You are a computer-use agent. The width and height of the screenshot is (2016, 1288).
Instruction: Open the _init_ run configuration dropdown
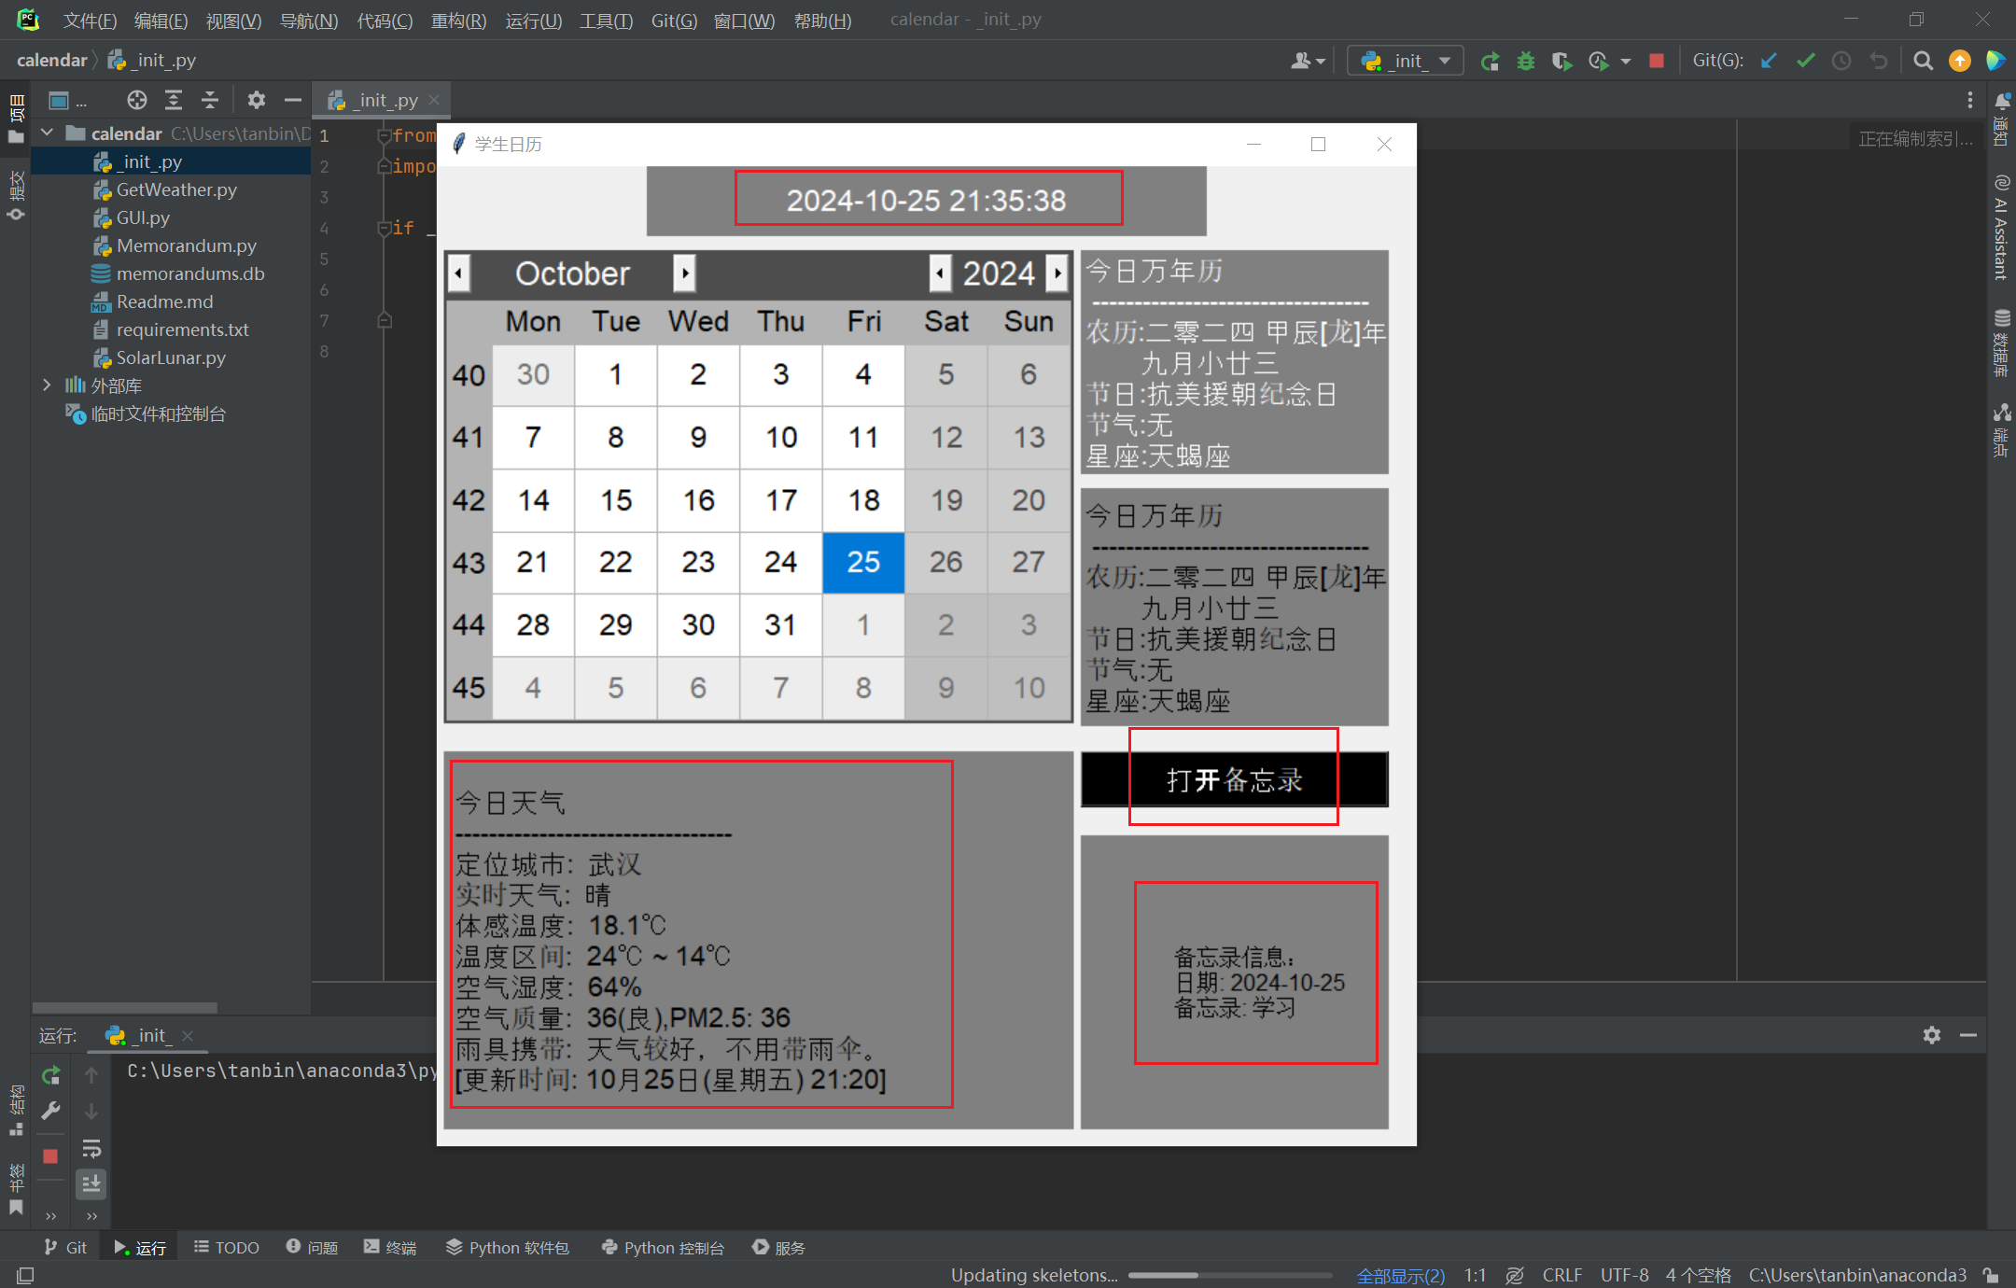(1406, 61)
